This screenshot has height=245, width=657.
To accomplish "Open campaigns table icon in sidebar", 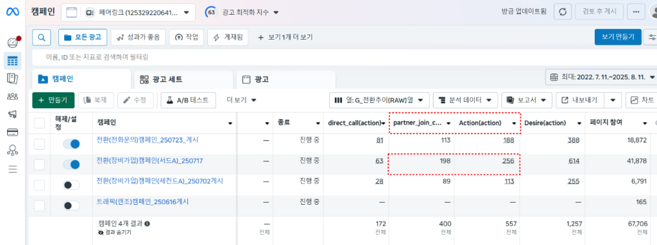I will (13, 61).
